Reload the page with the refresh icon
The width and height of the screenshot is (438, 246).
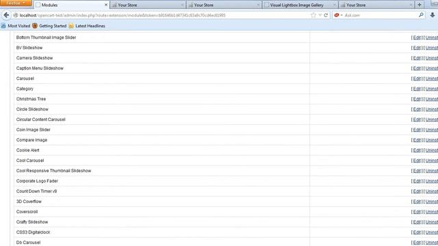(326, 15)
